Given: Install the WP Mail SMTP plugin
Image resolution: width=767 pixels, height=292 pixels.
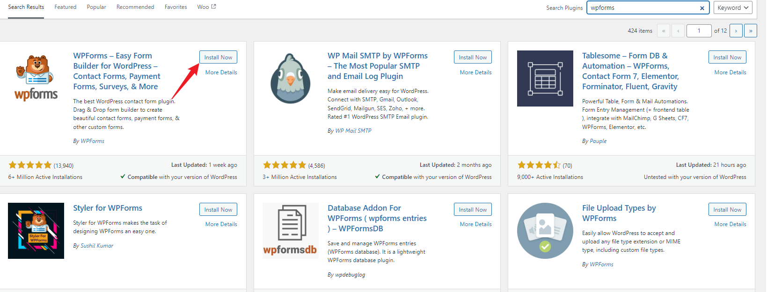Looking at the screenshot, I should [x=473, y=57].
